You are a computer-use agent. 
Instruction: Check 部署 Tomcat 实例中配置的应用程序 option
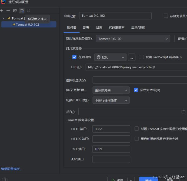point(137,129)
